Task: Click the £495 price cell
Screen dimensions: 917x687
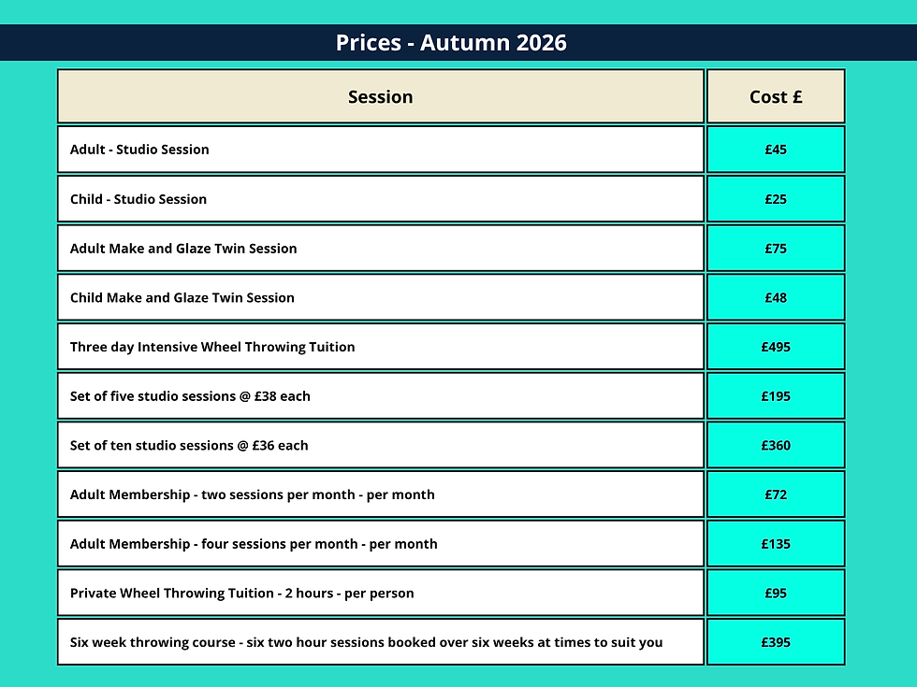Action: 776,347
